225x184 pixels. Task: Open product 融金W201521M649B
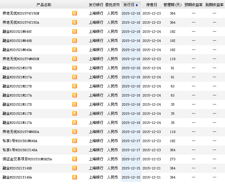(17, 41)
